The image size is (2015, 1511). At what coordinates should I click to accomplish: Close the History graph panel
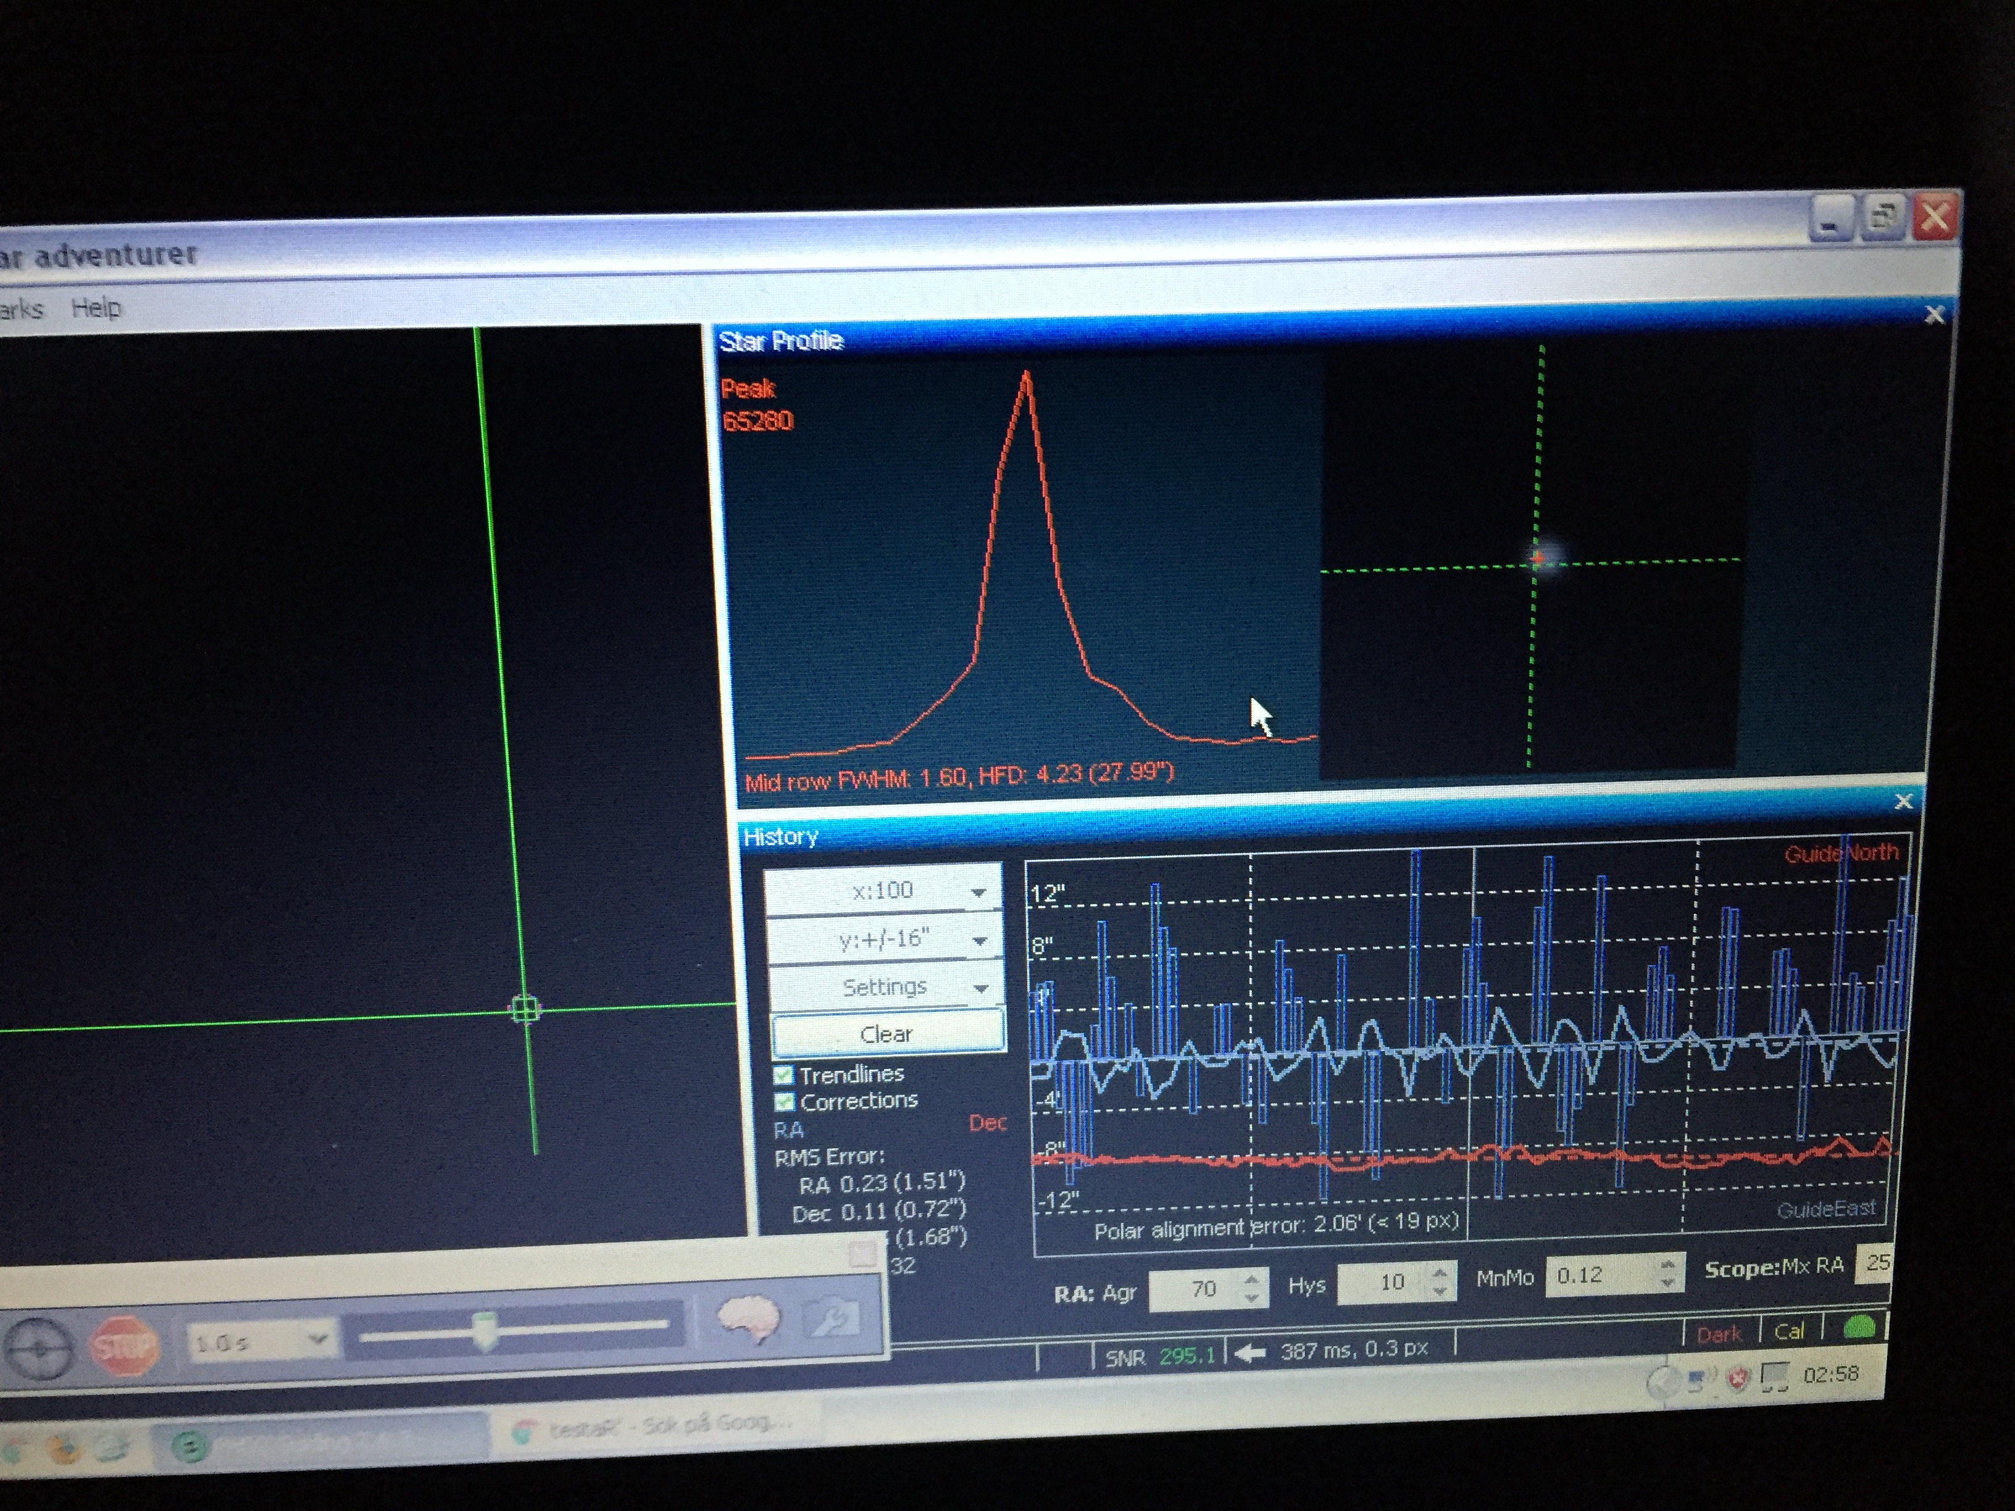[1904, 802]
